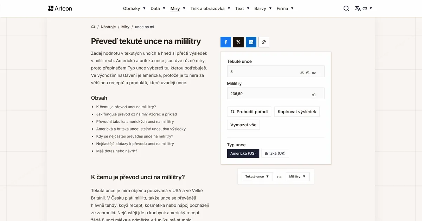This screenshot has height=221, width=422.
Task: Open Míry breadcrumb link
Action: point(125,27)
